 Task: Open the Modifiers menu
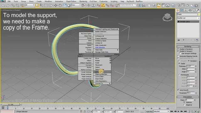pyautogui.click(x=48, y=1)
